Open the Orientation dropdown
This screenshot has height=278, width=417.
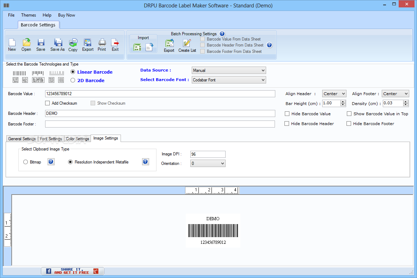coord(208,163)
